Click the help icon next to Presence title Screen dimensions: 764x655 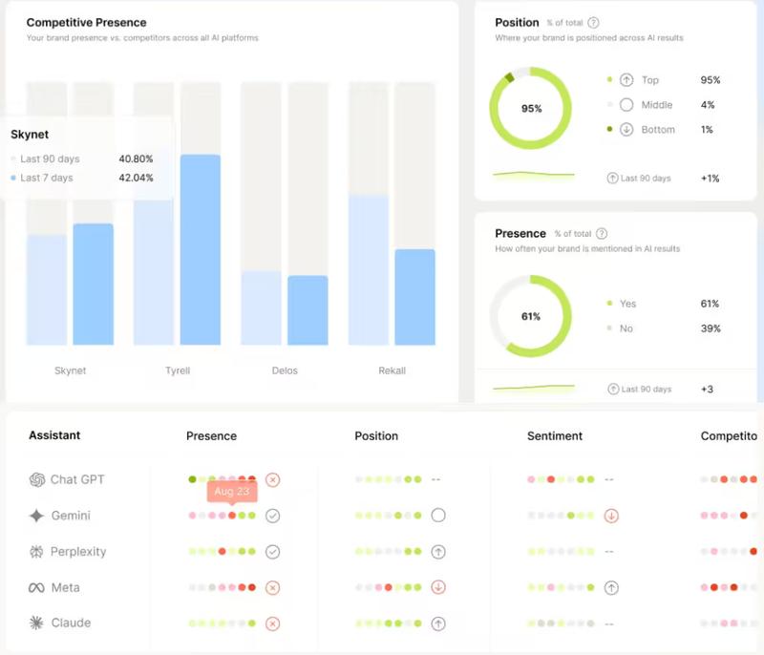[602, 234]
